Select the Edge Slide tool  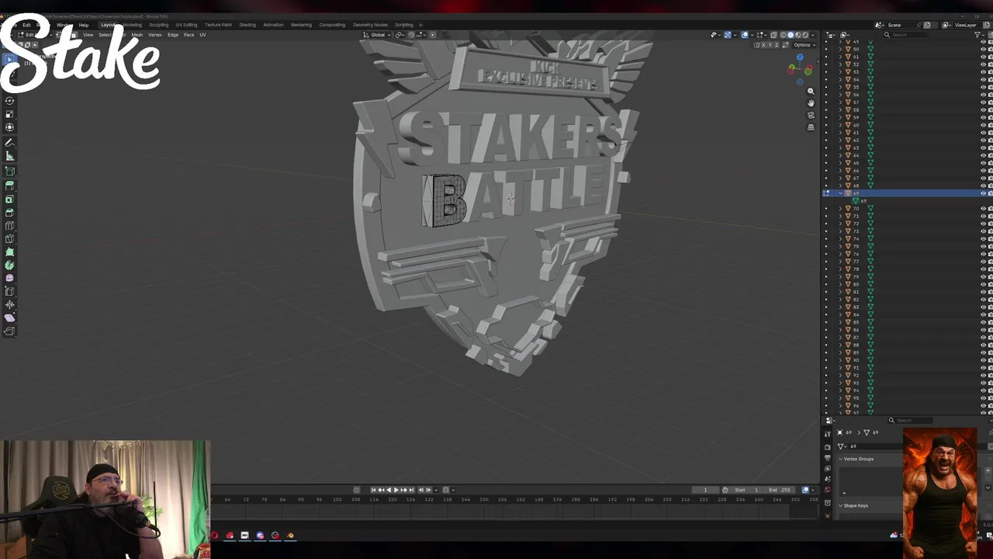[9, 292]
